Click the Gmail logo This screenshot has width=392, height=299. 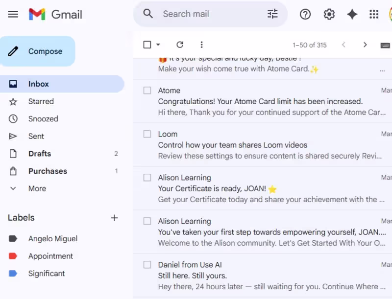55,14
